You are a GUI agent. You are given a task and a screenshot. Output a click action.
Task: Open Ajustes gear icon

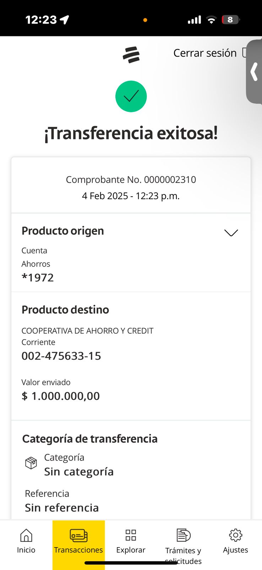(235, 535)
